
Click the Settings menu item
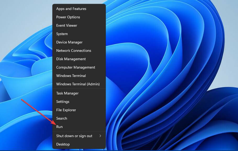pos(79,102)
